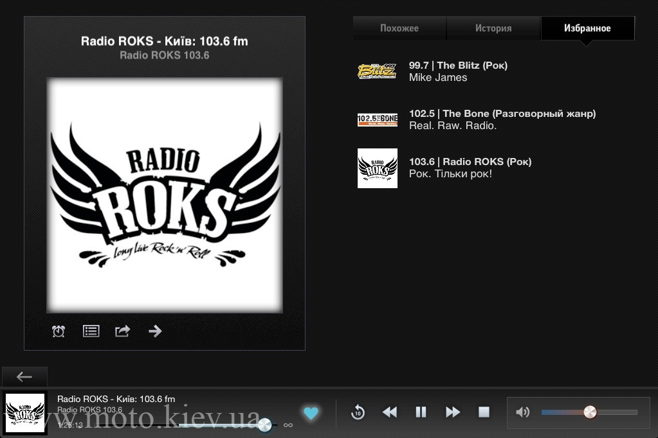
Task: Open the alarm clock timer icon
Action: (x=59, y=331)
